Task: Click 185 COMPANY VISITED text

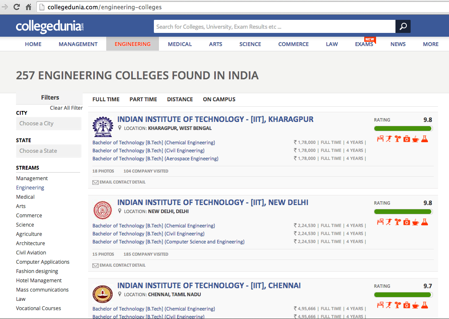Action: tap(146, 254)
